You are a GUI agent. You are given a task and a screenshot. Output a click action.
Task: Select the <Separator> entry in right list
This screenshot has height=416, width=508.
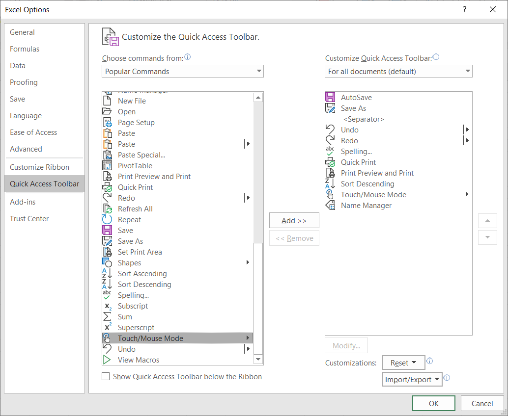click(364, 119)
